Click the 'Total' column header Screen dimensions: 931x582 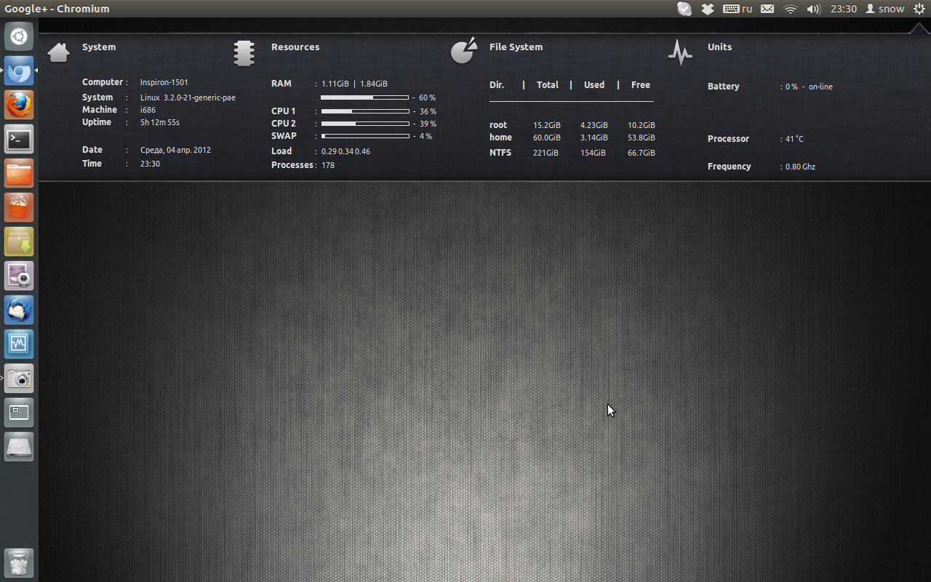[548, 85]
